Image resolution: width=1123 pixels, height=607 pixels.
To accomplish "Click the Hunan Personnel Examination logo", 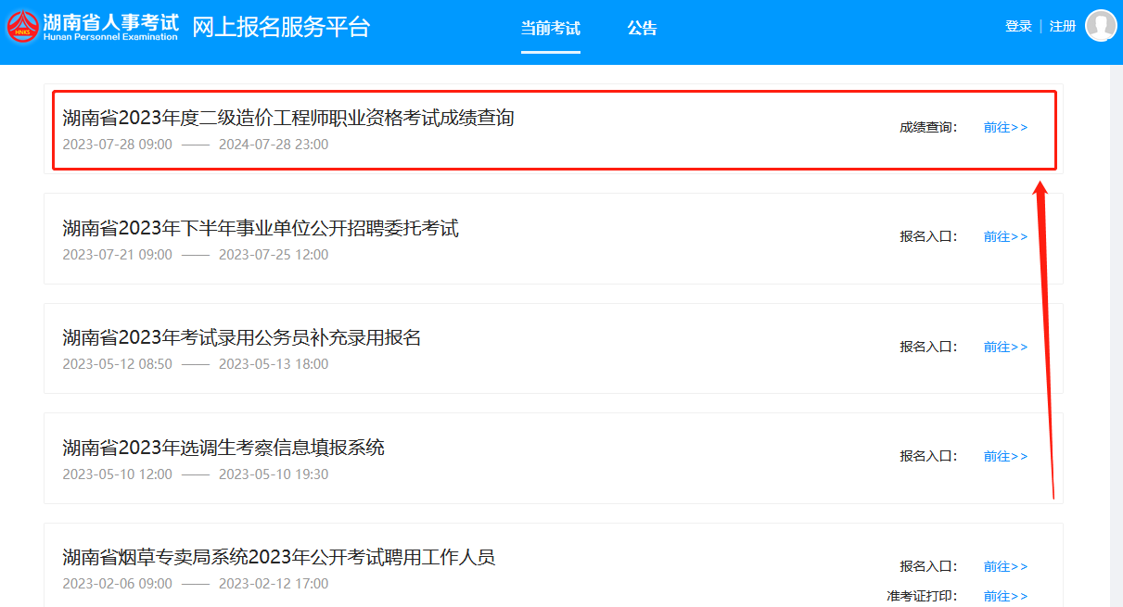I will 93,27.
